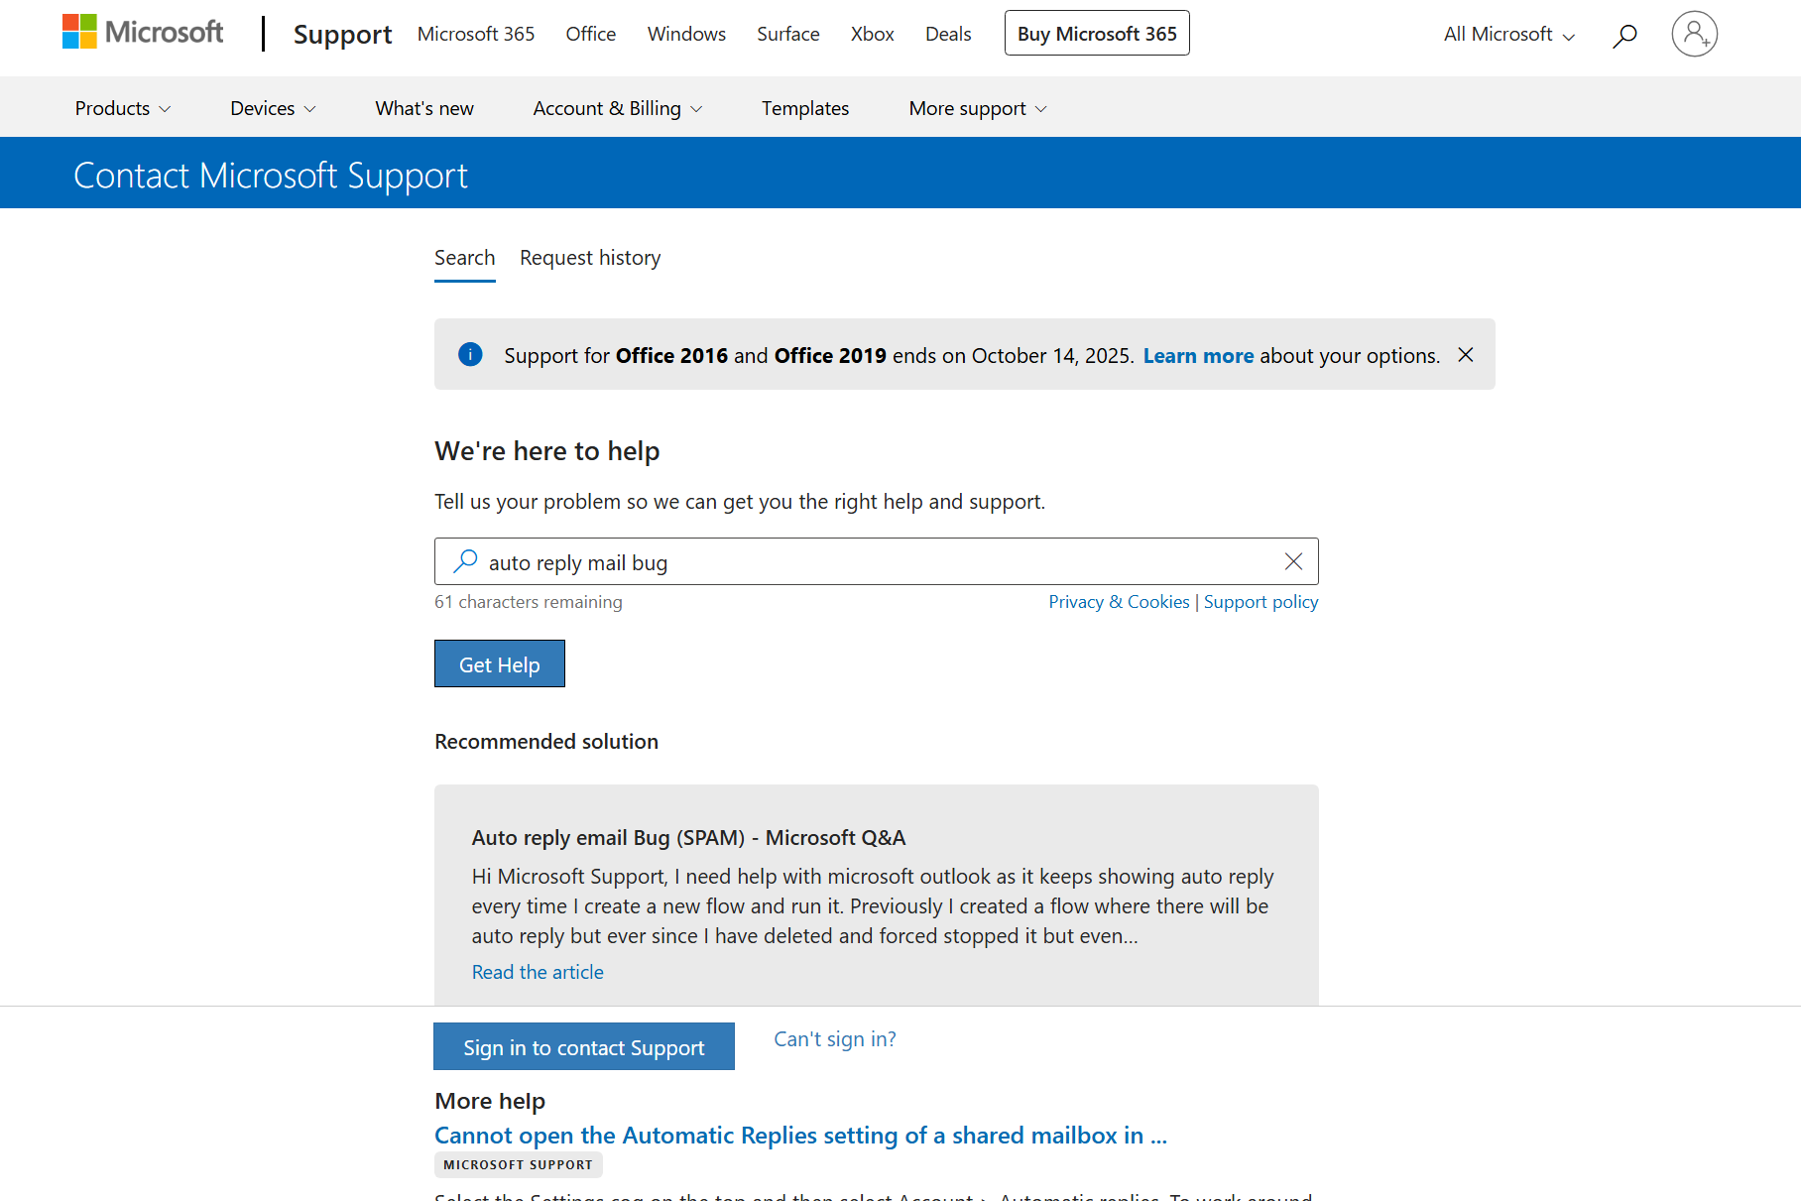
Task: Expand the Products dropdown
Action: (x=123, y=108)
